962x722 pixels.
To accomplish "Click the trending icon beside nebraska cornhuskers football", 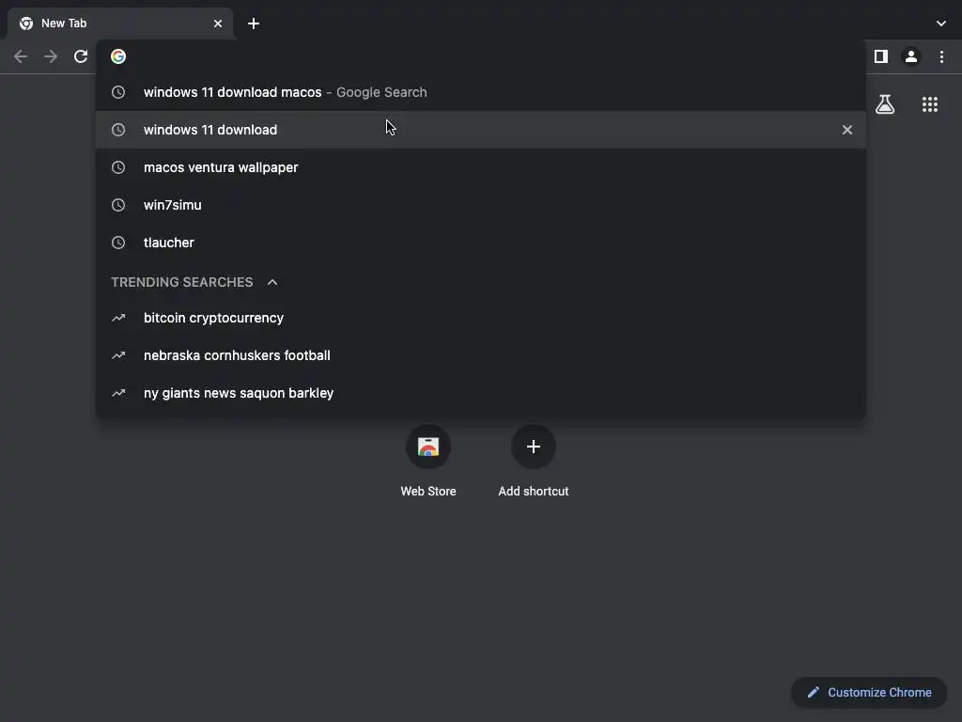I will click(x=118, y=355).
